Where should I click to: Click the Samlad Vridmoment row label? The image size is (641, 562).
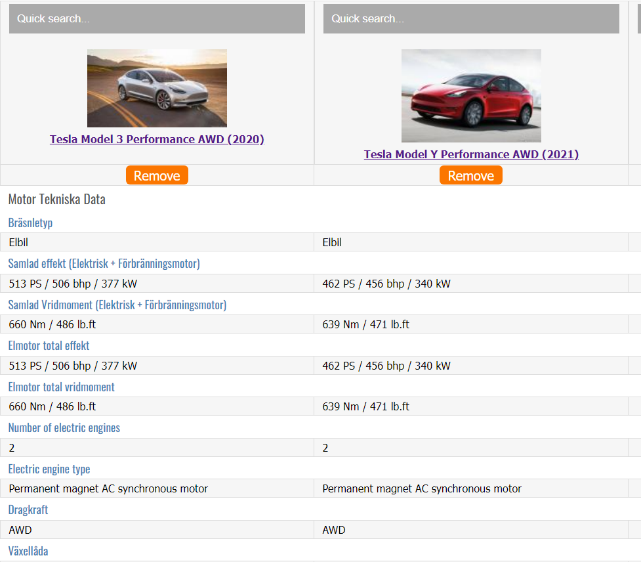coord(117,305)
